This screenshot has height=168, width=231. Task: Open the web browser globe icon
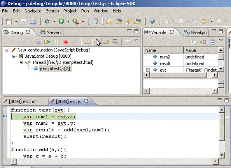click(x=152, y=21)
